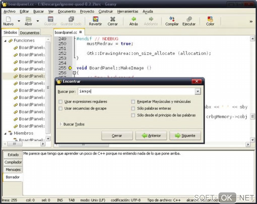Click the Siguiente button
Image resolution: width=257 pixels, height=204 pixels.
[185, 136]
